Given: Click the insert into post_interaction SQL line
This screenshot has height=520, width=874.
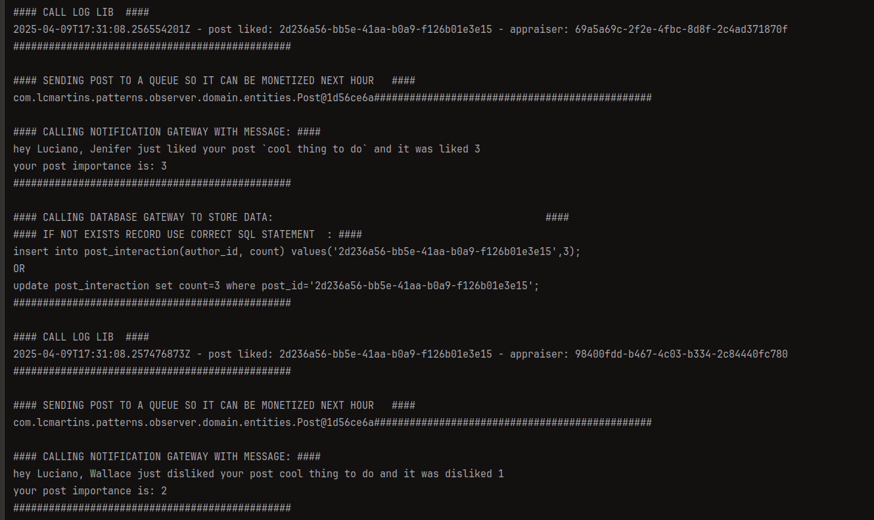Looking at the screenshot, I should (297, 251).
